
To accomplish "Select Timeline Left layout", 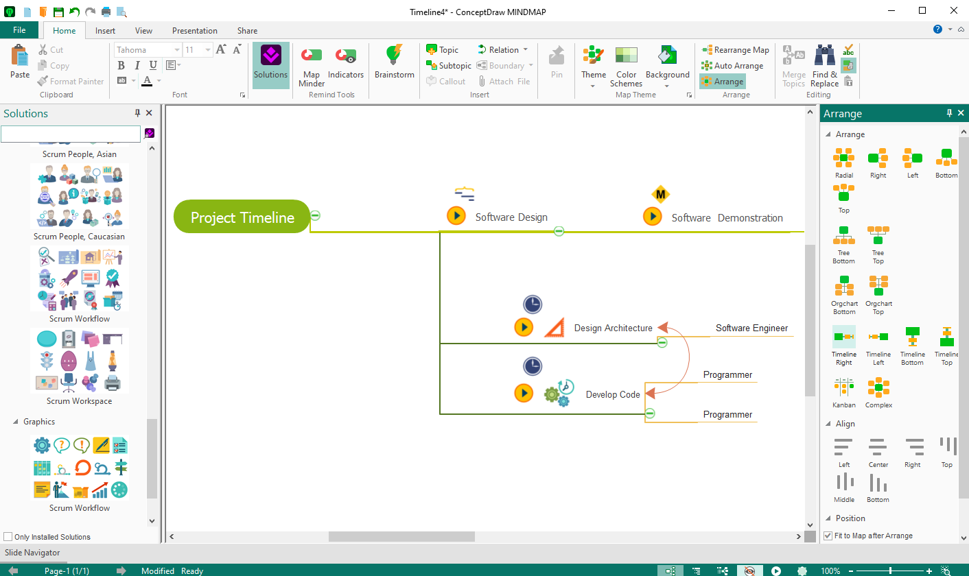I will coord(878,346).
